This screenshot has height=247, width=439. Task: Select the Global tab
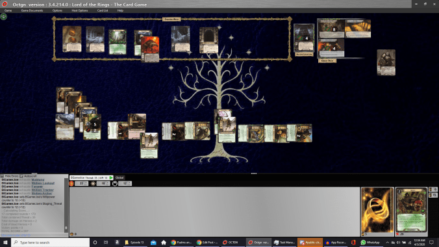pyautogui.click(x=119, y=177)
